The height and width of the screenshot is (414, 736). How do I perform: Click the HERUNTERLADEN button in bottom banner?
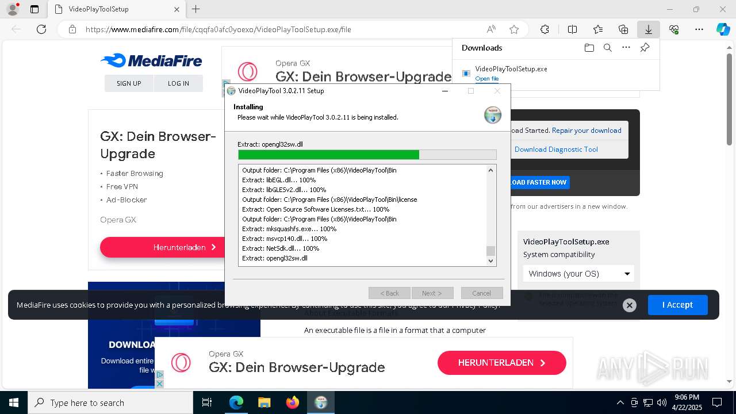point(502,363)
